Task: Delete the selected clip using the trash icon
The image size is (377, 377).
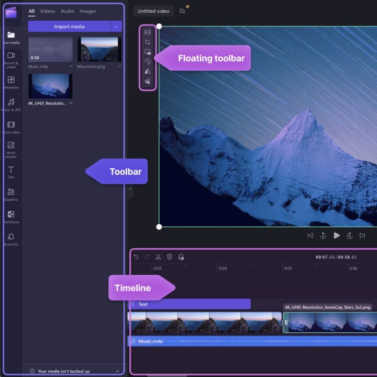Action: (x=170, y=256)
